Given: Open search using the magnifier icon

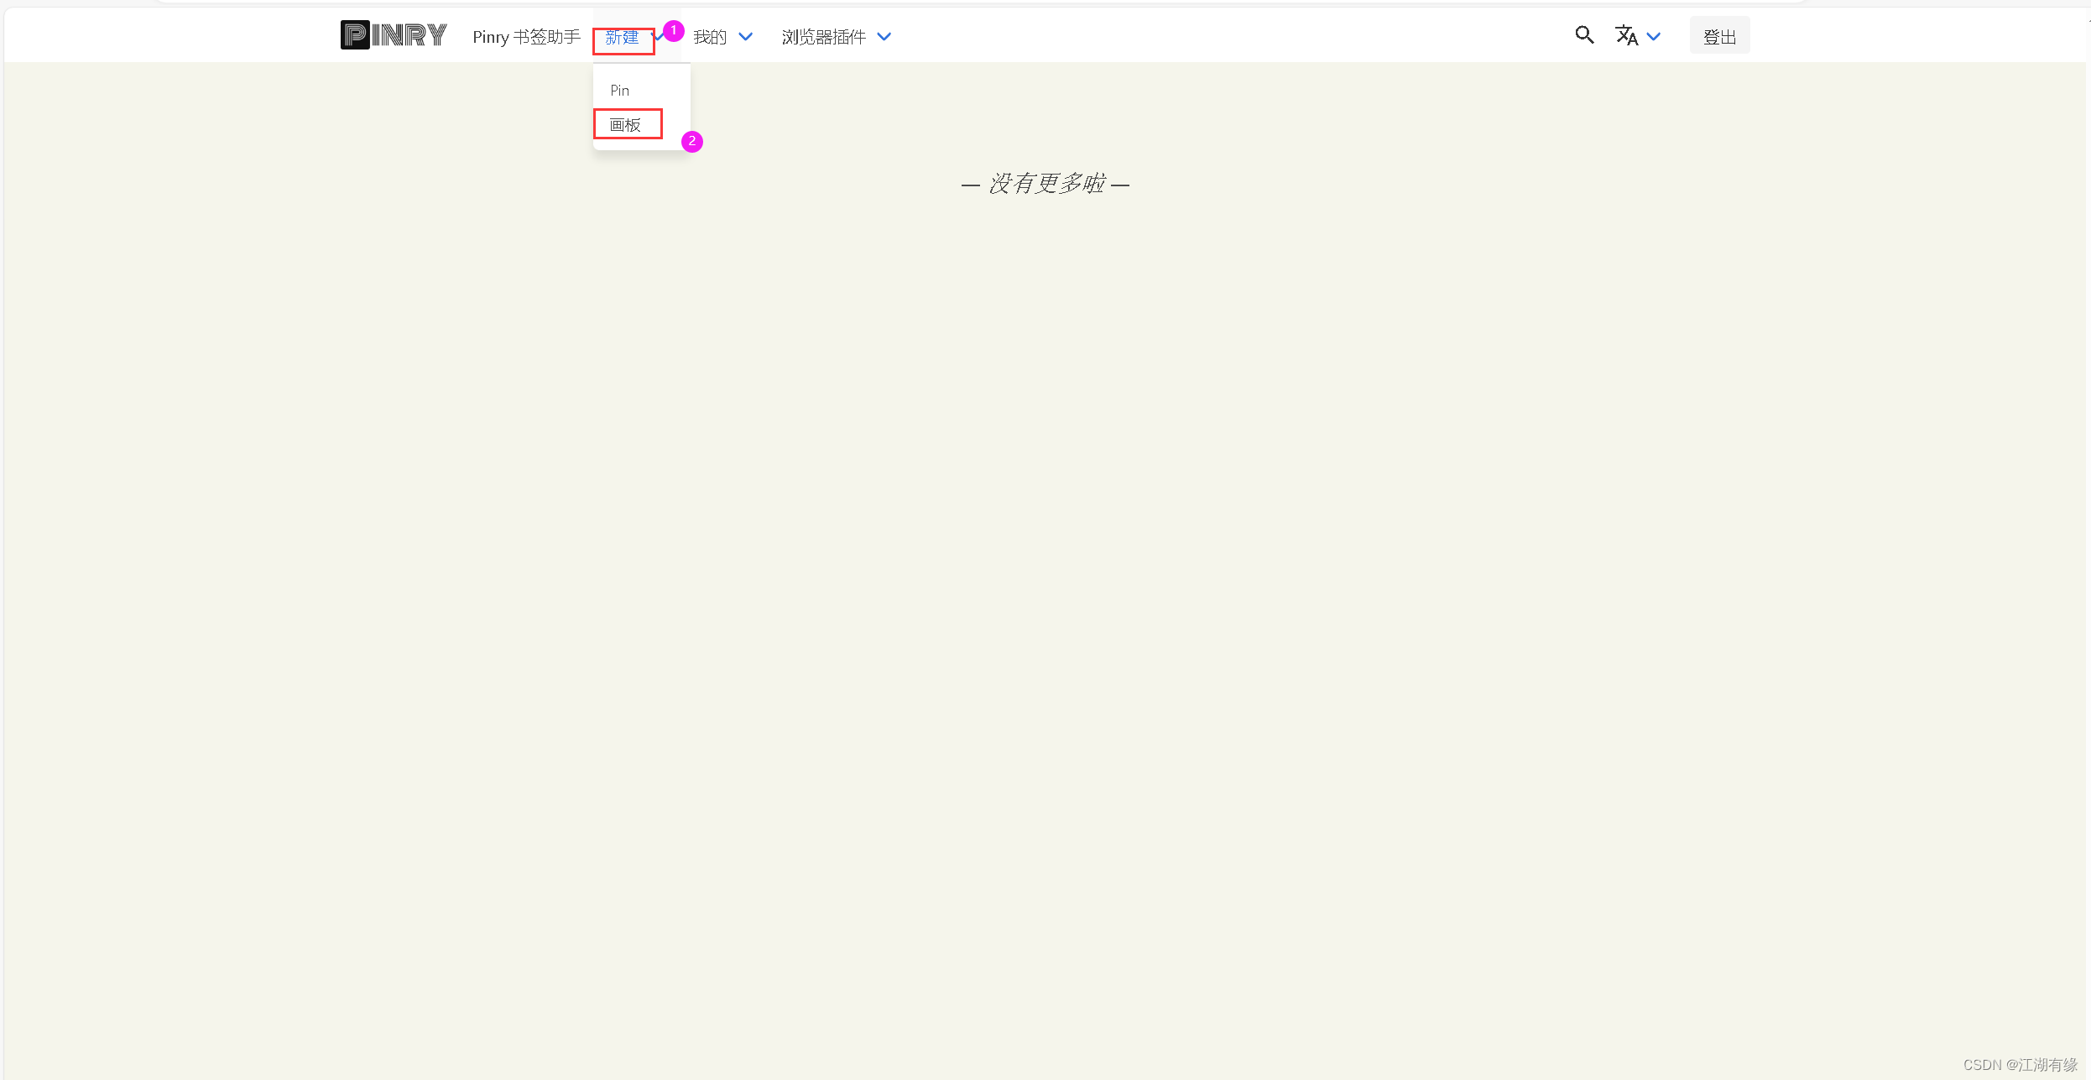Looking at the screenshot, I should point(1584,35).
